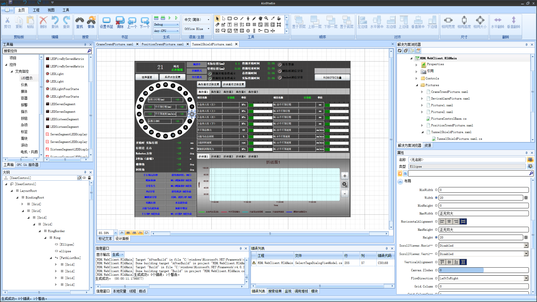The height and width of the screenshot is (302, 537).
Task: Clear bookmarks with 清除 icon
Action: 120,20
